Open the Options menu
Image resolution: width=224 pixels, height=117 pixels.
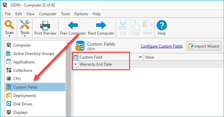point(81,14)
